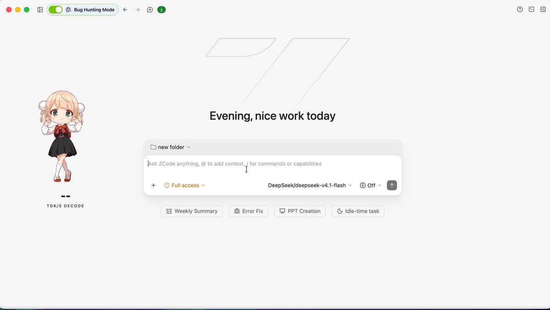Open the terminal panel icon
Image resolution: width=550 pixels, height=310 pixels.
531,9
